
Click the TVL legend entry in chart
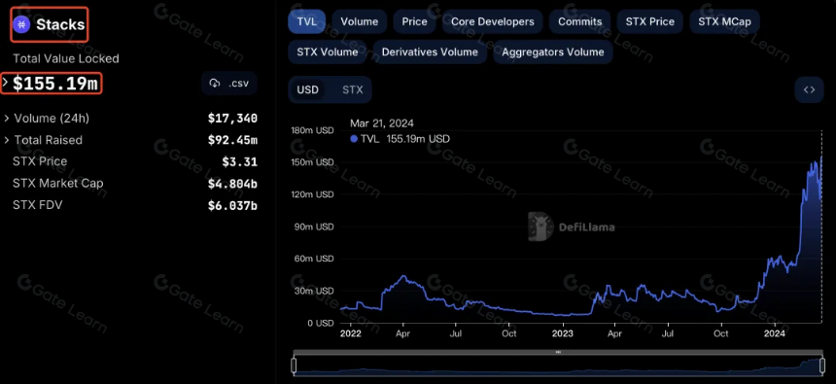[400, 139]
